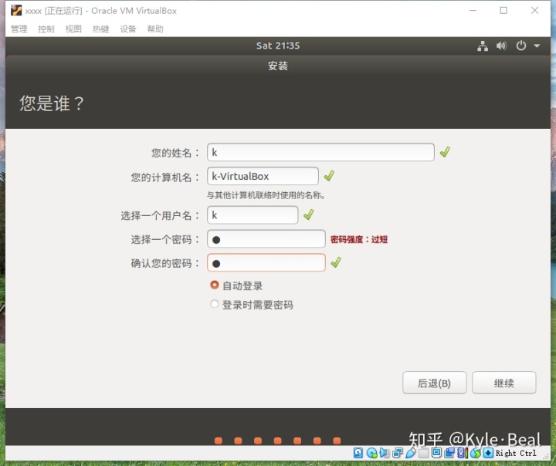Click the Right Ctrl host key label
The width and height of the screenshot is (556, 466).
click(x=516, y=453)
